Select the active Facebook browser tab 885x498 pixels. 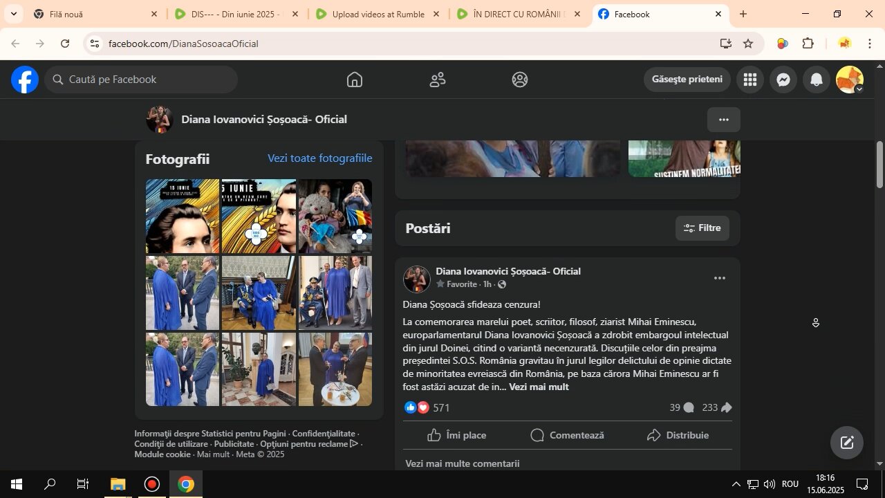click(x=660, y=14)
